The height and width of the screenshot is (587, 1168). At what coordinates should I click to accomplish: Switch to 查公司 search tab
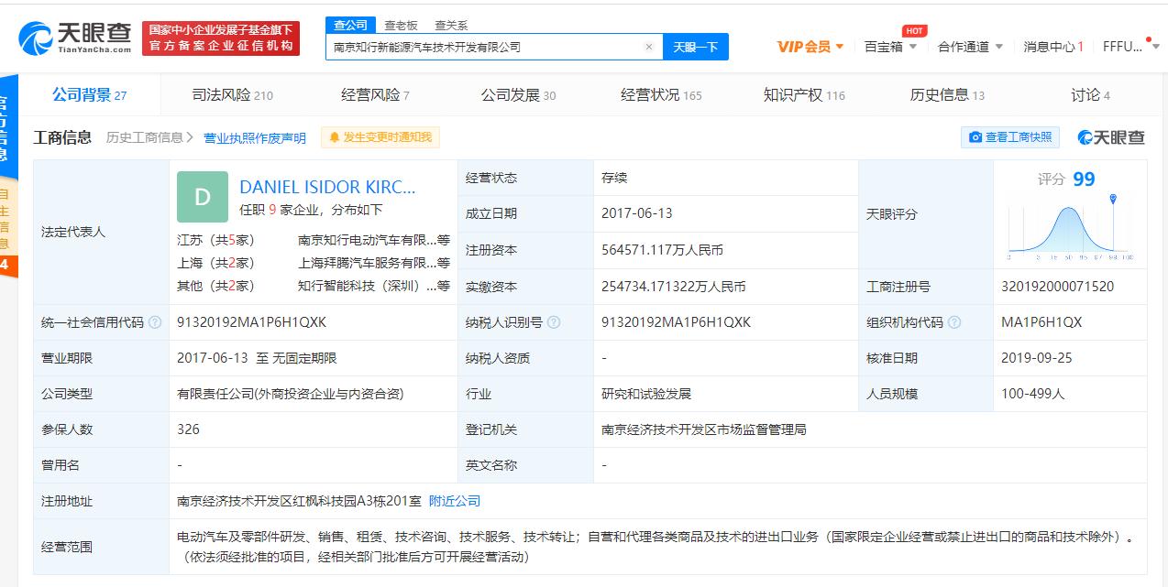[x=350, y=26]
